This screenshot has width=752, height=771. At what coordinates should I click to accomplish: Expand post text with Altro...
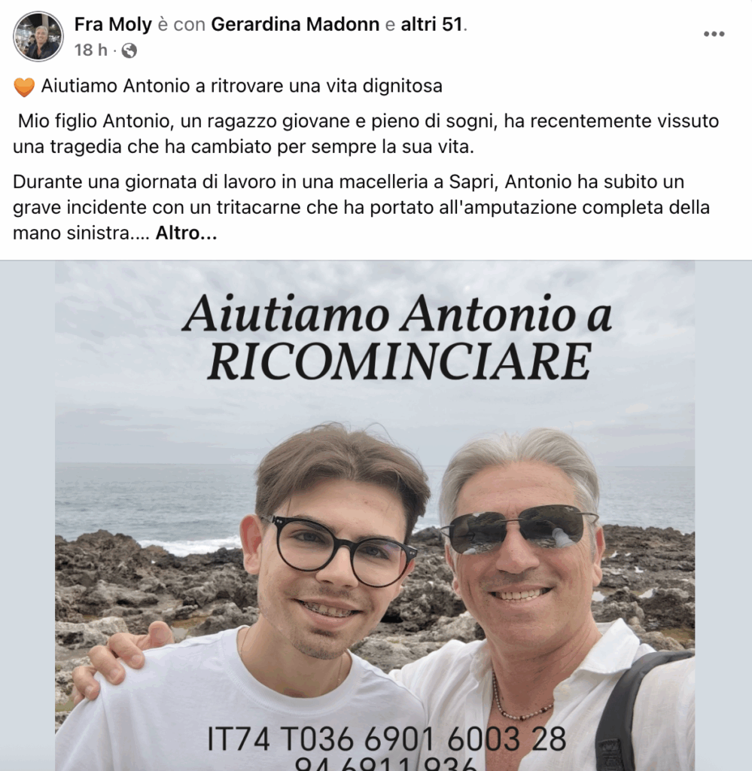pyautogui.click(x=186, y=233)
